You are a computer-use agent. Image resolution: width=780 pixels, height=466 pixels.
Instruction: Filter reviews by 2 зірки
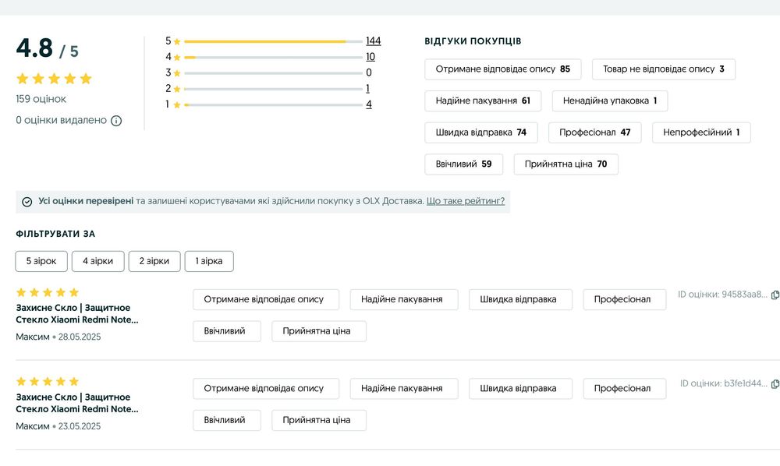coord(154,261)
